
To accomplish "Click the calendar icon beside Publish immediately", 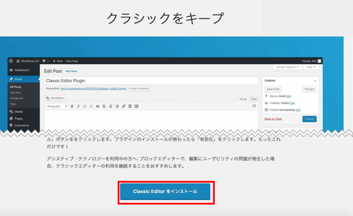I will pyautogui.click(x=267, y=110).
